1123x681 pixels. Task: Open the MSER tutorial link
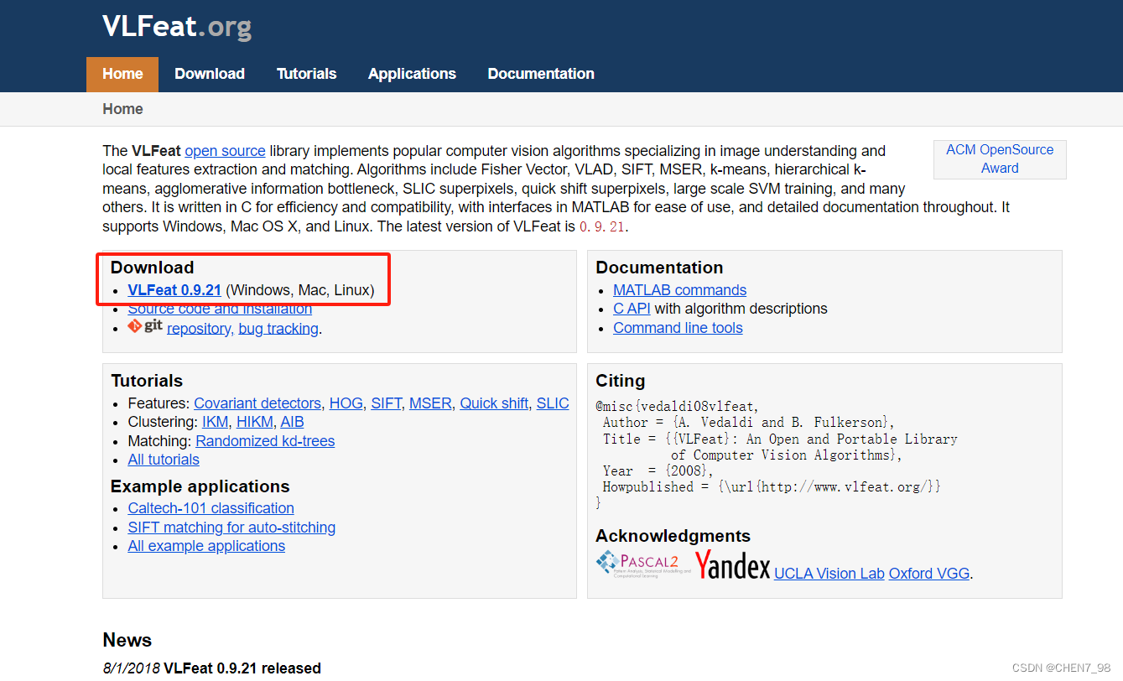click(x=430, y=403)
